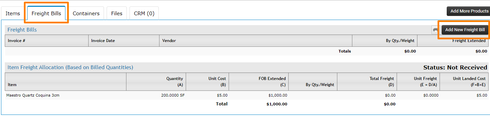This screenshot has width=490, height=122.
Task: Click the Total Freight (D) column header
Action: [367, 82]
